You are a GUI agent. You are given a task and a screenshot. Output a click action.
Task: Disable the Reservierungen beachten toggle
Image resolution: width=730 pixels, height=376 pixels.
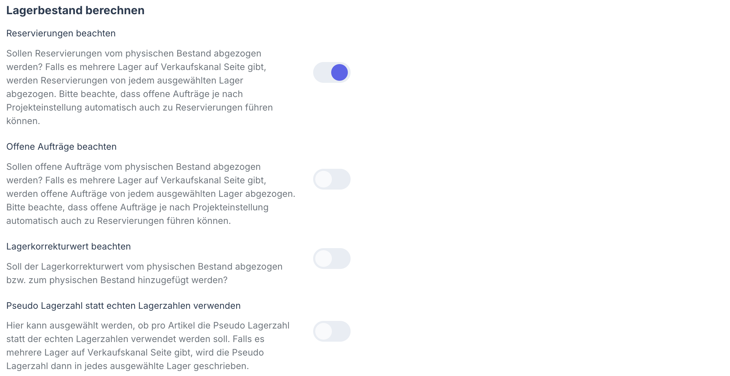pyautogui.click(x=332, y=72)
